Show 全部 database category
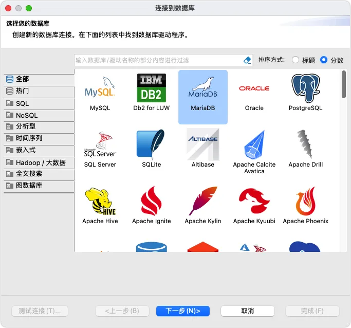This screenshot has width=351, height=328. pos(39,79)
